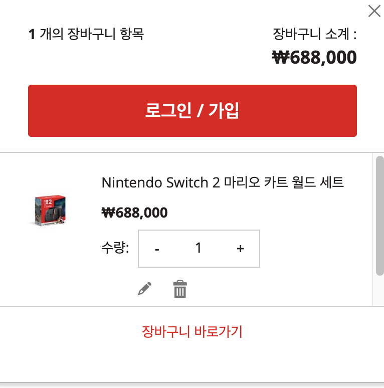Increase quantity with the plus button
This screenshot has width=384, height=388.
click(x=240, y=249)
